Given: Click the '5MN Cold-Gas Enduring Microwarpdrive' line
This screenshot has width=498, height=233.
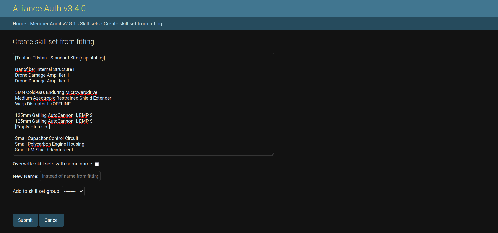Looking at the screenshot, I should point(56,92).
